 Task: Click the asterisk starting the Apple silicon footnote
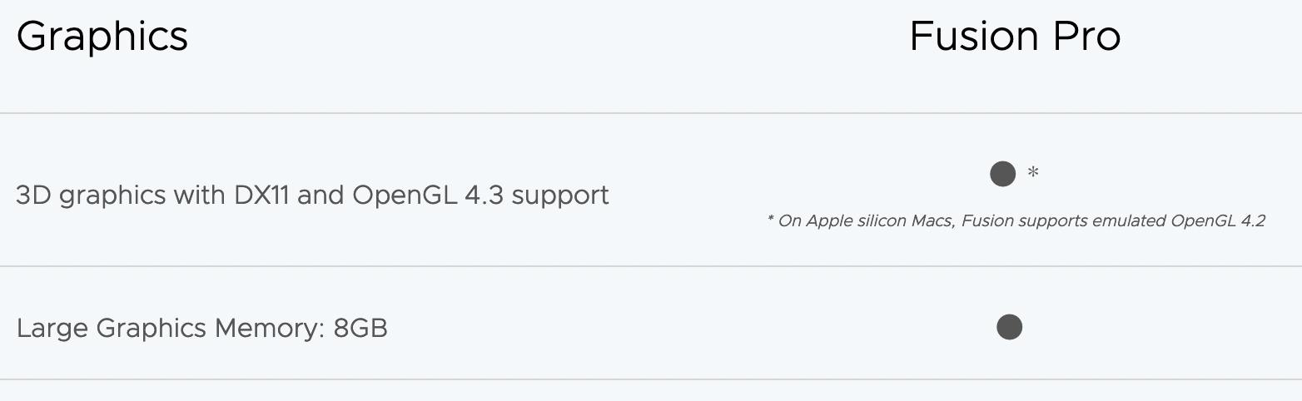coord(770,221)
